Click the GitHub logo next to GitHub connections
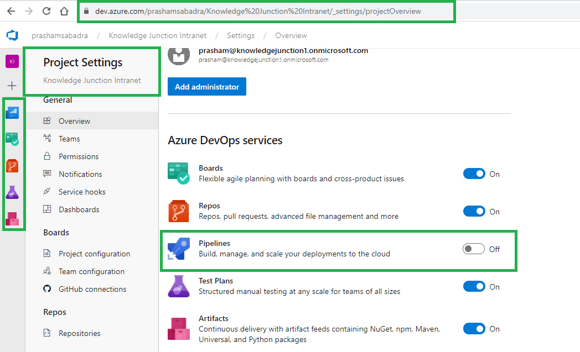The image size is (580, 352). point(47,288)
